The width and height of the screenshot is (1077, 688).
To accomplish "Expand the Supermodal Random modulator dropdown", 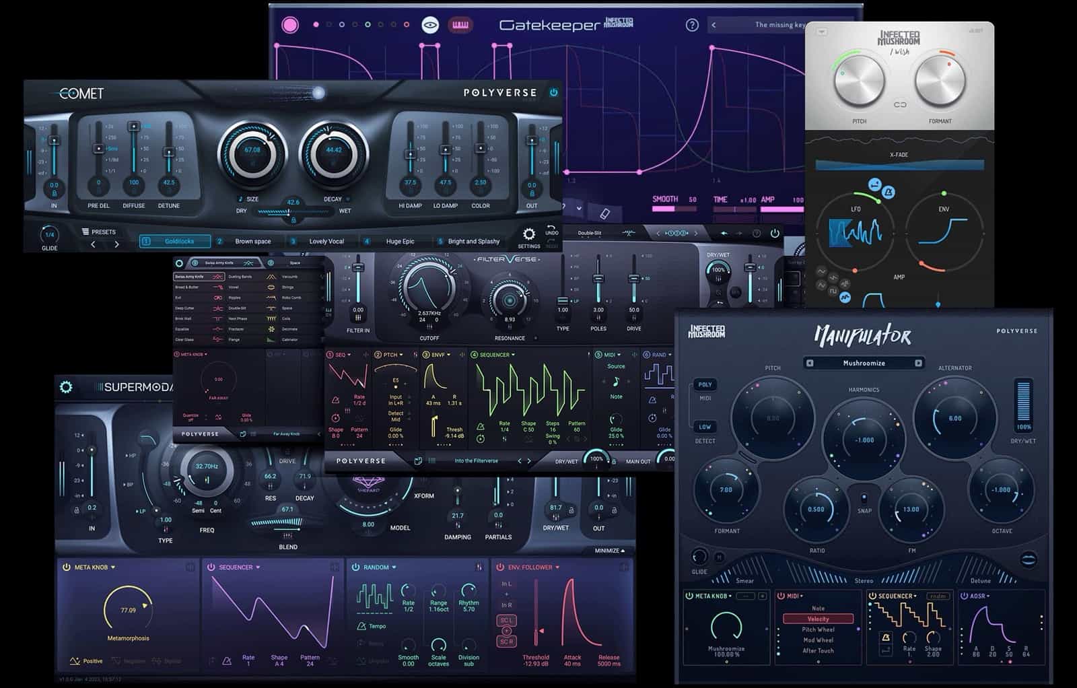I will coord(394,567).
